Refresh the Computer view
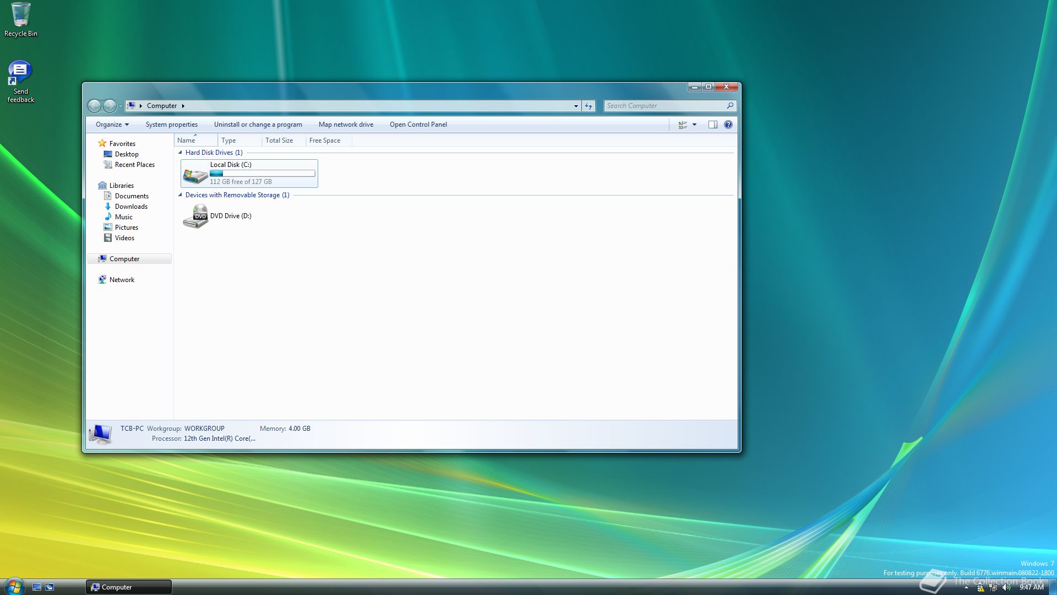 point(589,106)
